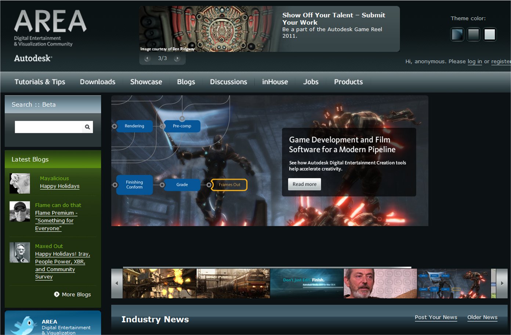Open Flame Premium Something for Everyone post
511x335 pixels.
(x=56, y=221)
